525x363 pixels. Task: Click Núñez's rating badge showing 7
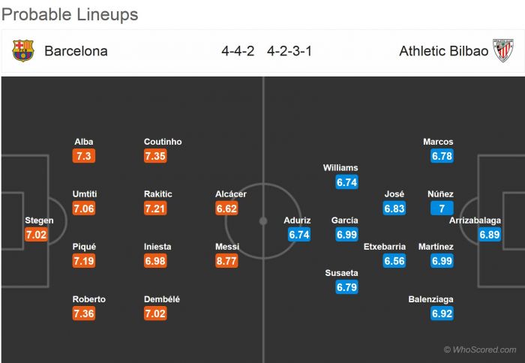pos(442,208)
